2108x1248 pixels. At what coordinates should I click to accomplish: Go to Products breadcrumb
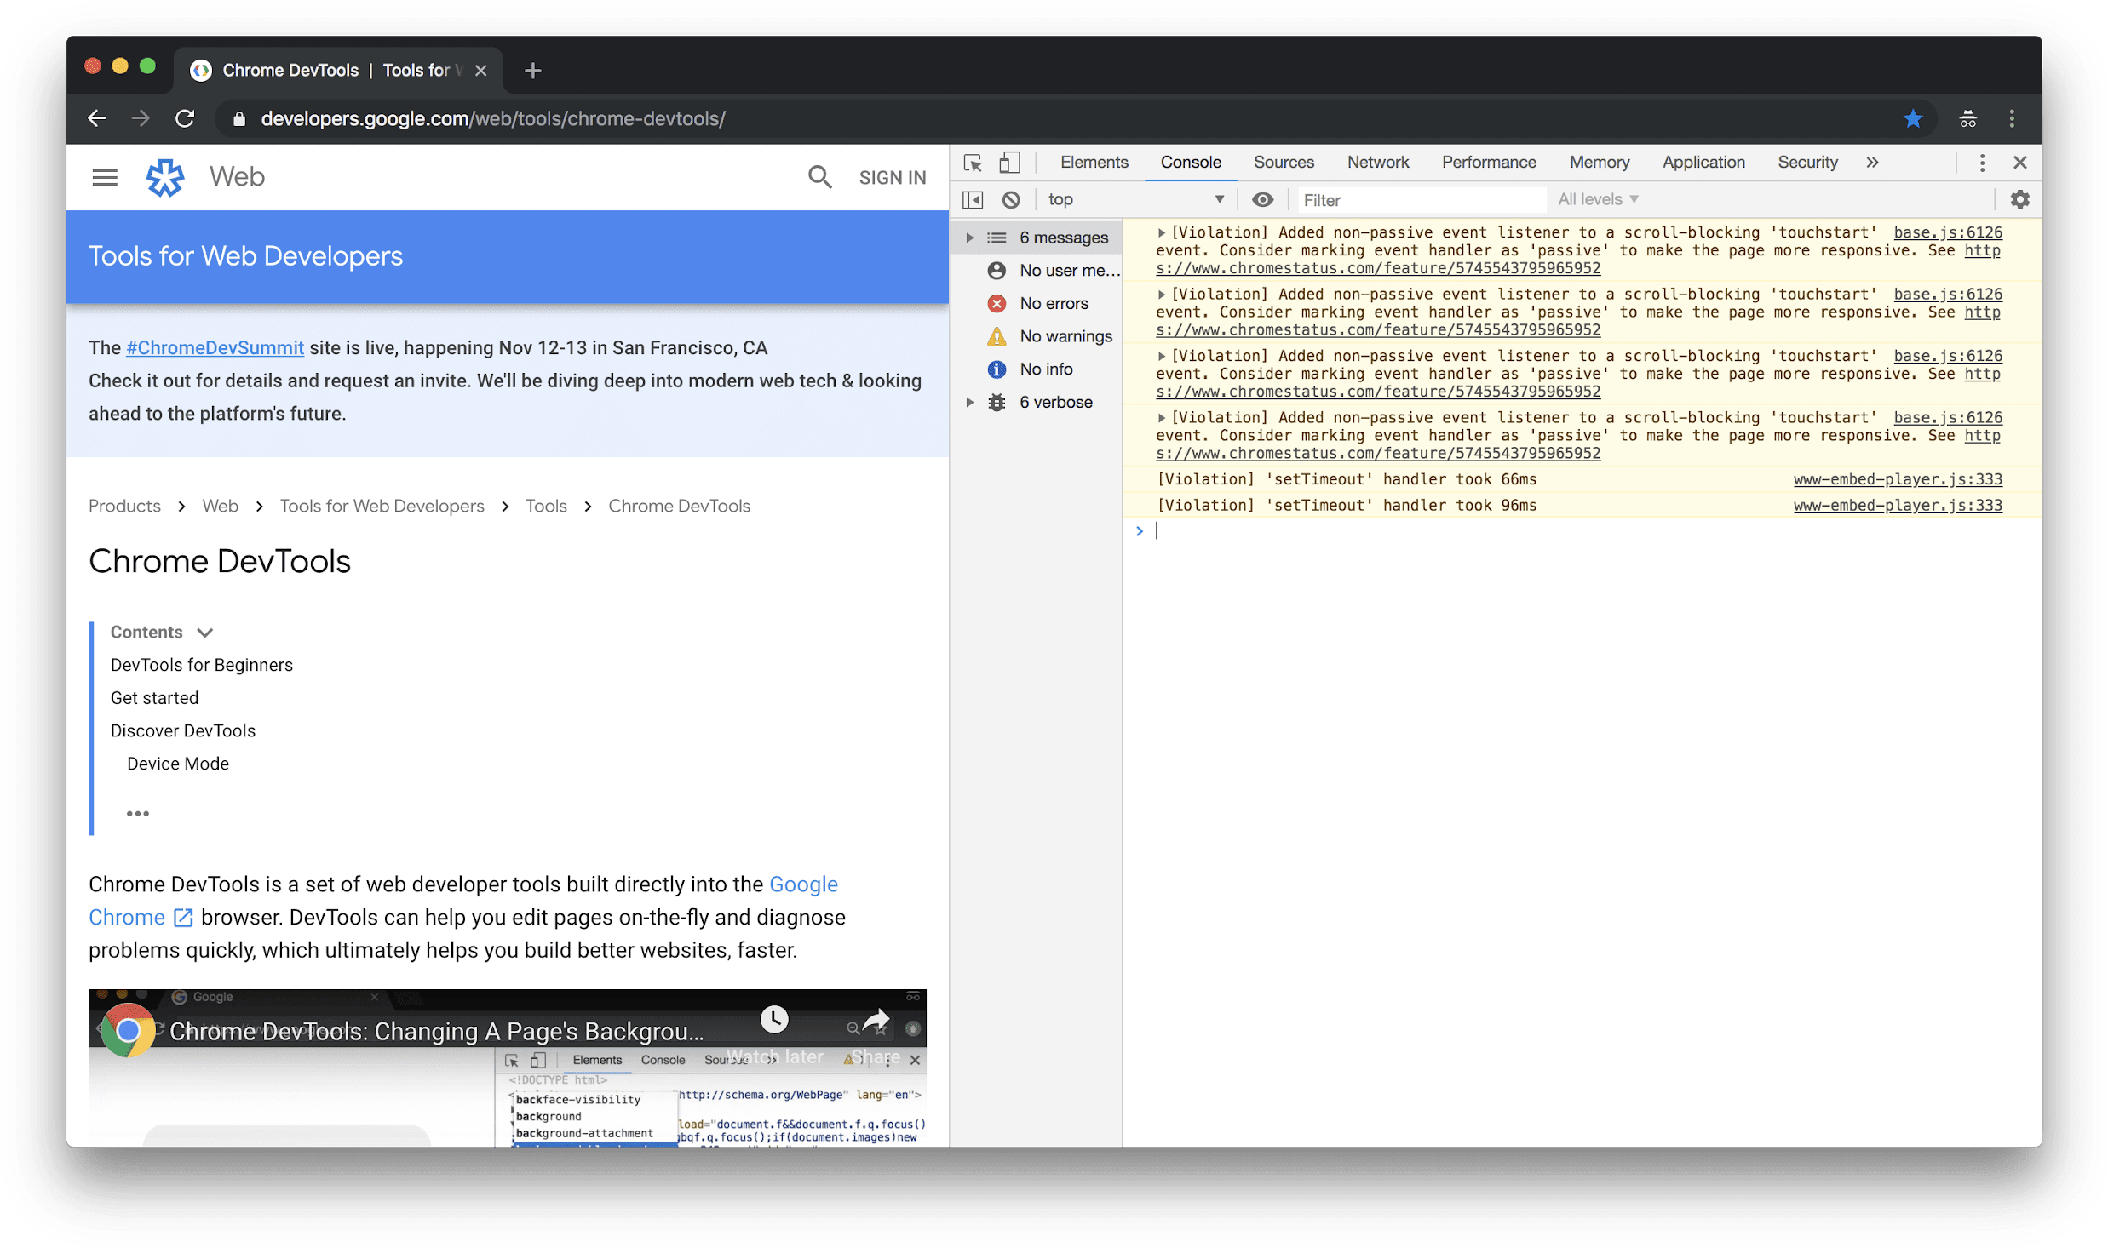click(x=124, y=506)
